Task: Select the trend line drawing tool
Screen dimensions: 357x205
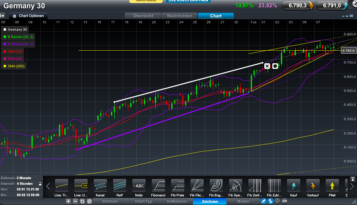Action: pyautogui.click(x=61, y=188)
